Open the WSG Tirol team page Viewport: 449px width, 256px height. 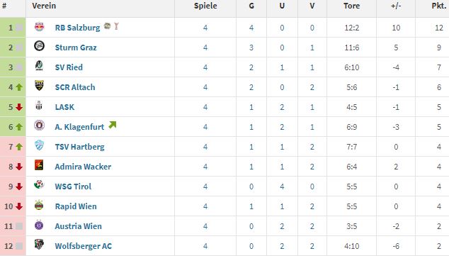pos(73,187)
